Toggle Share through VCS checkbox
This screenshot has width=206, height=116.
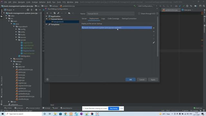tap(139, 14)
